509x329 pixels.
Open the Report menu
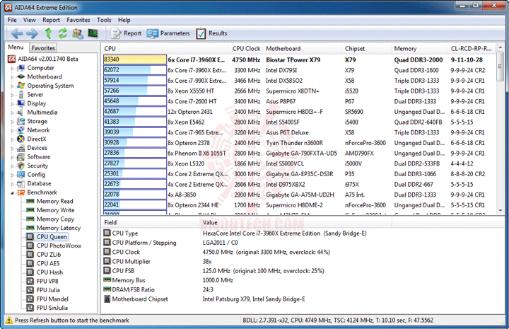(x=51, y=20)
